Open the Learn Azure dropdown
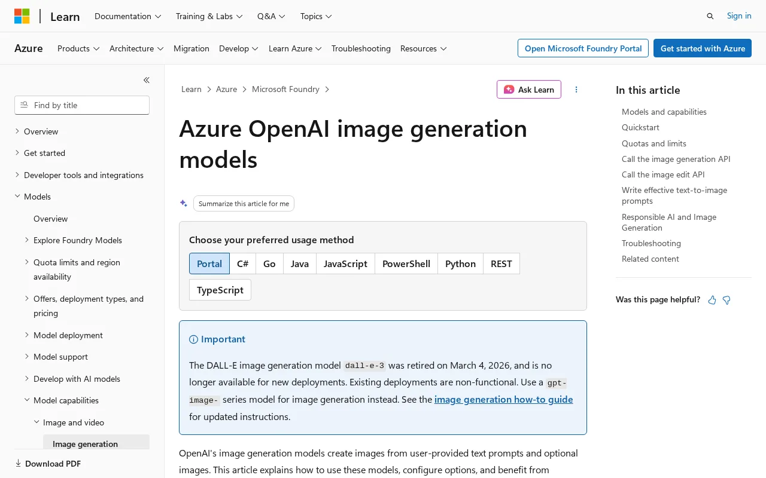 [x=295, y=48]
